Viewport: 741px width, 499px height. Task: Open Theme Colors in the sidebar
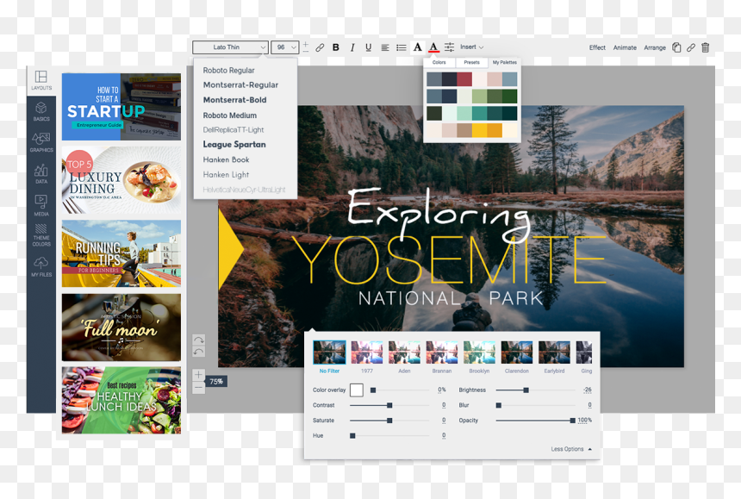point(41,235)
